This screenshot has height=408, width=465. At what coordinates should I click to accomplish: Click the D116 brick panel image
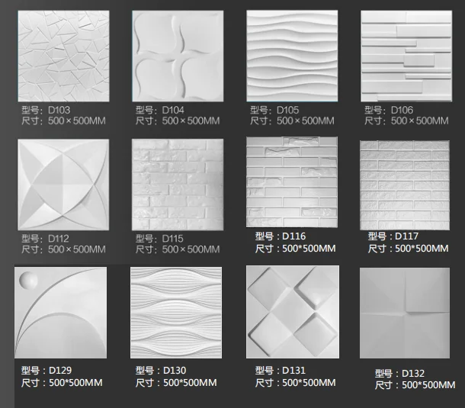(x=292, y=182)
